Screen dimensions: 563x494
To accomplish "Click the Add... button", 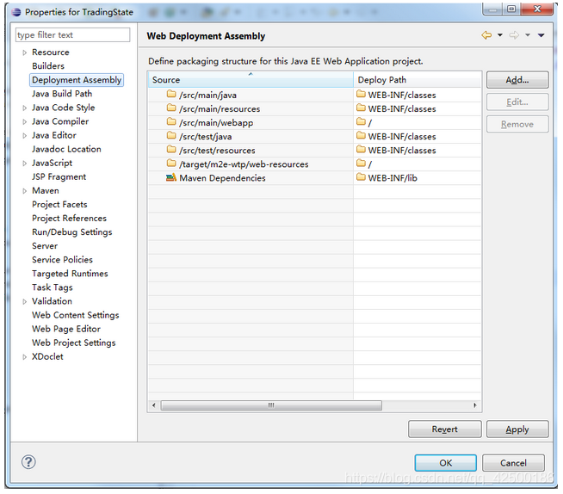I will tap(517, 80).
